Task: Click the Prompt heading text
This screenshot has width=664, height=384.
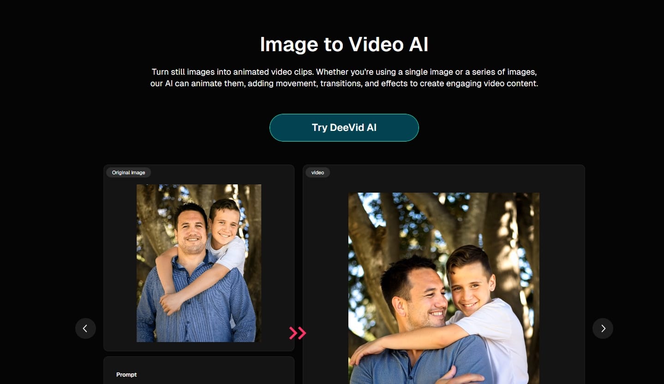Action: [x=126, y=375]
